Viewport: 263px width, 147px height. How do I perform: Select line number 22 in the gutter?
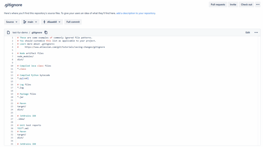coord(12,103)
